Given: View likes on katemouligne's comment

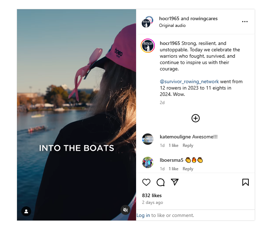Looking at the screenshot, I should click(173, 145).
